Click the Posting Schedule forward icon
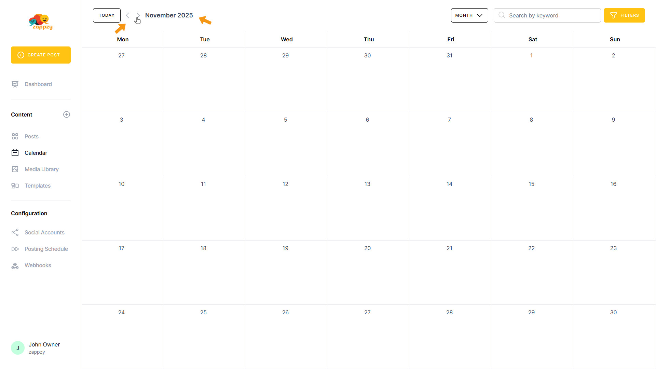 pyautogui.click(x=15, y=249)
